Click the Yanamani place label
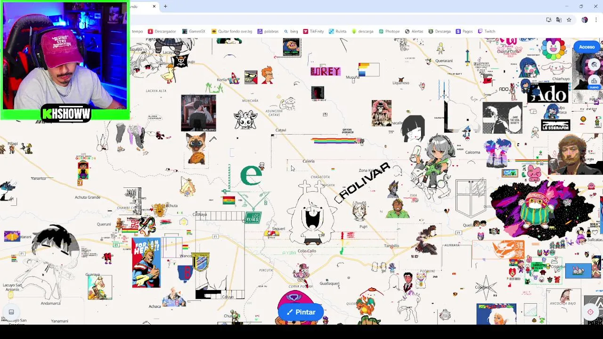Viewport: 603px width, 339px height. tap(59, 321)
